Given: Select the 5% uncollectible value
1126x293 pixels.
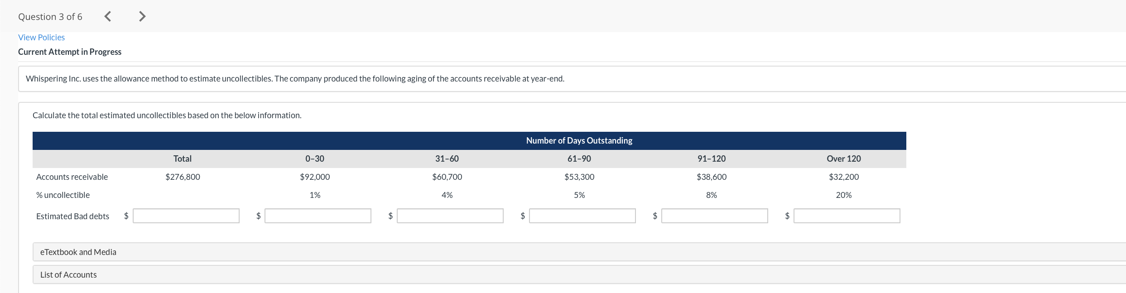Looking at the screenshot, I should (579, 195).
